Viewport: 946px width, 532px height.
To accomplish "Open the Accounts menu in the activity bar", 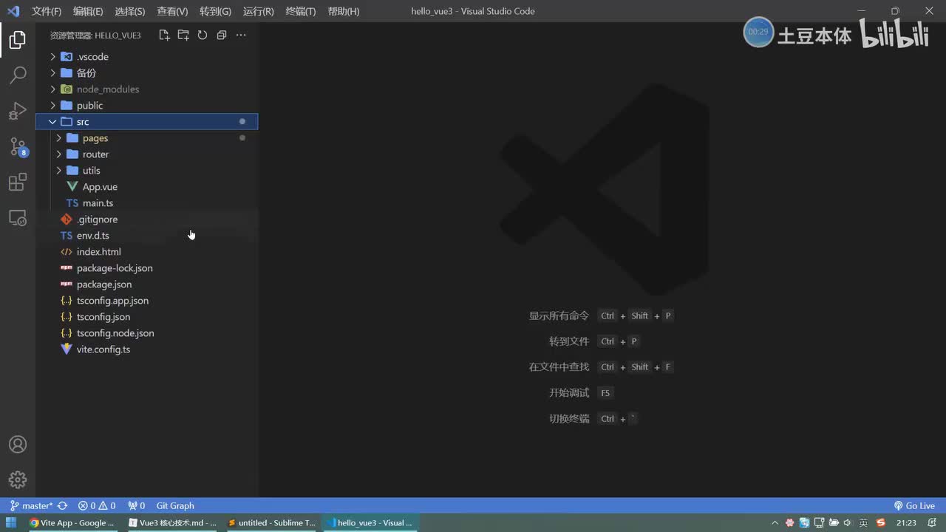I will (x=18, y=445).
